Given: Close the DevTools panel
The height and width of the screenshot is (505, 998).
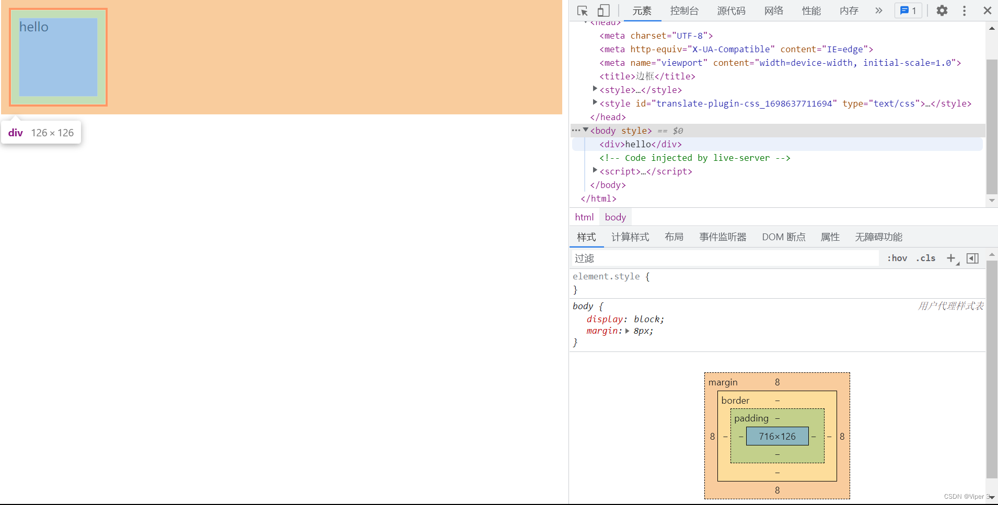Looking at the screenshot, I should 987,10.
